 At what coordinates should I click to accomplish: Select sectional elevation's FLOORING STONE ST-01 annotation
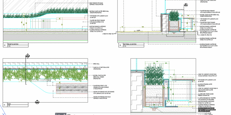point(208,39)
